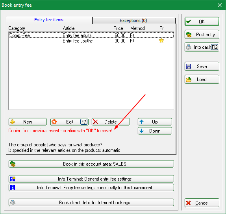Click the Post entry money icon
226x214 pixels.
189,35
